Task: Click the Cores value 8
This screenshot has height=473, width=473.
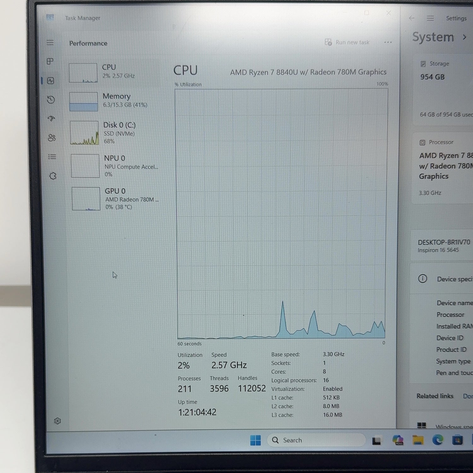Action: [324, 371]
